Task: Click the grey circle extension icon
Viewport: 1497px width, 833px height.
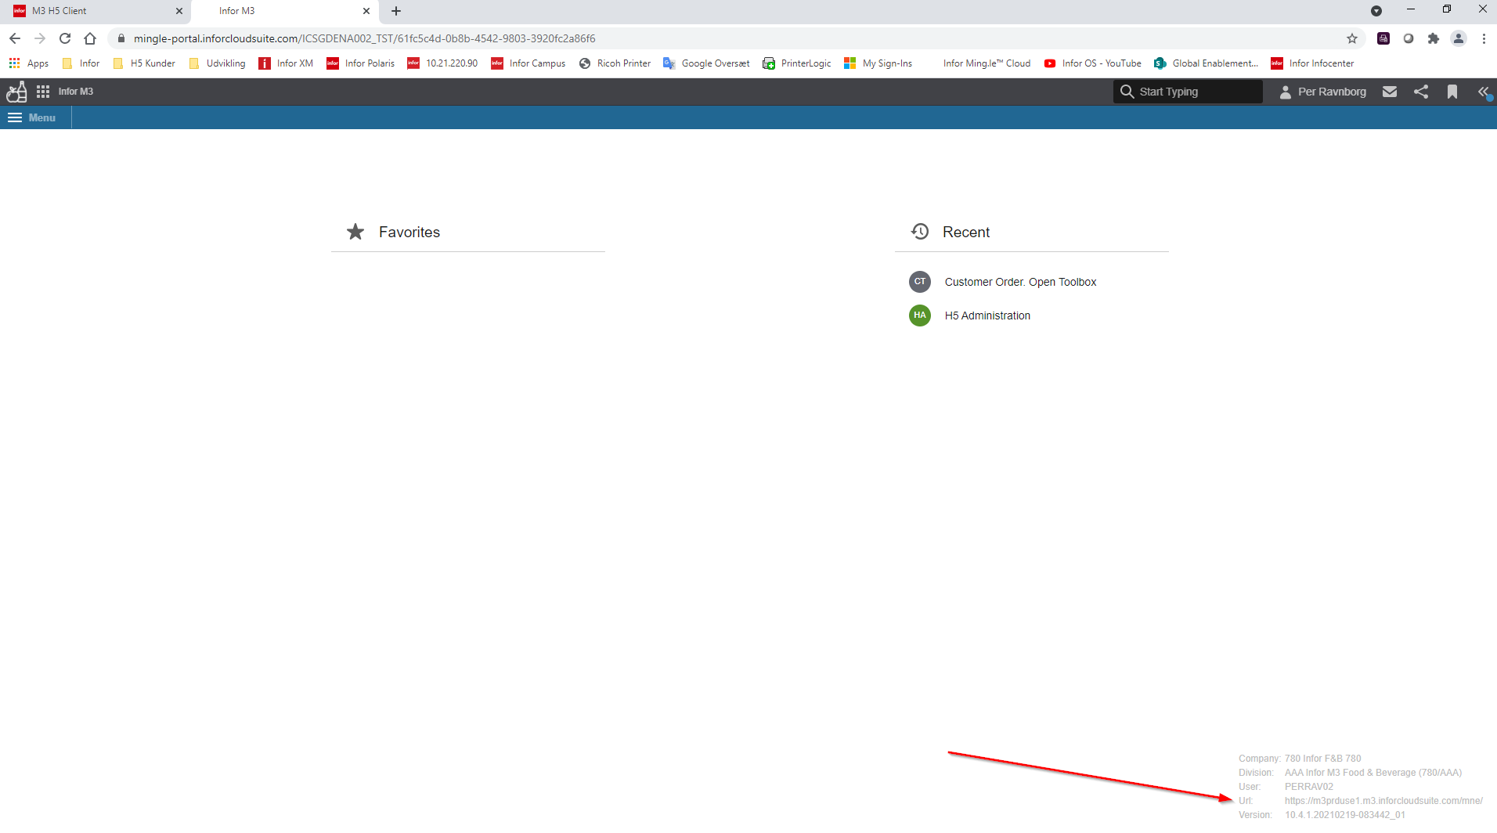Action: coord(1409,38)
